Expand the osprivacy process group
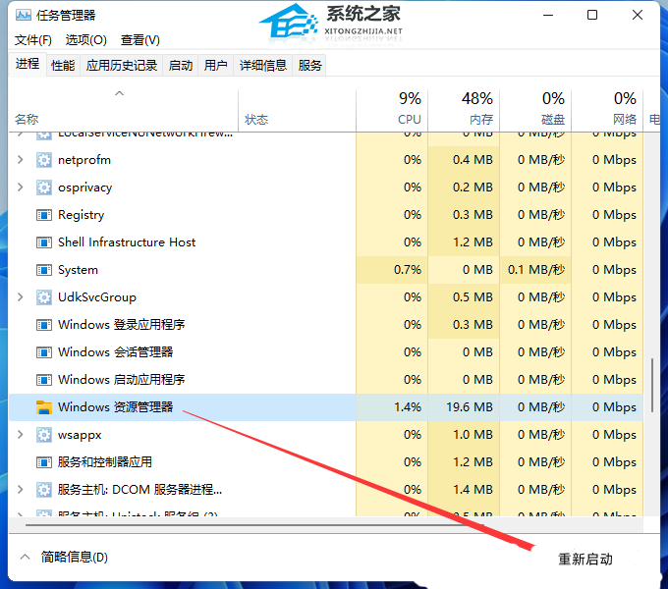 pos(21,187)
